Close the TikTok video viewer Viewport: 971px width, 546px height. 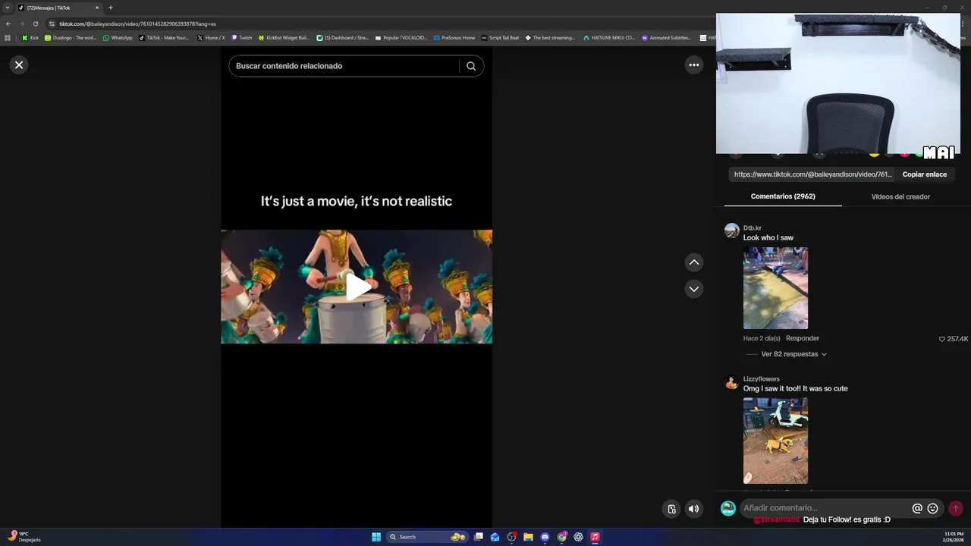click(19, 65)
